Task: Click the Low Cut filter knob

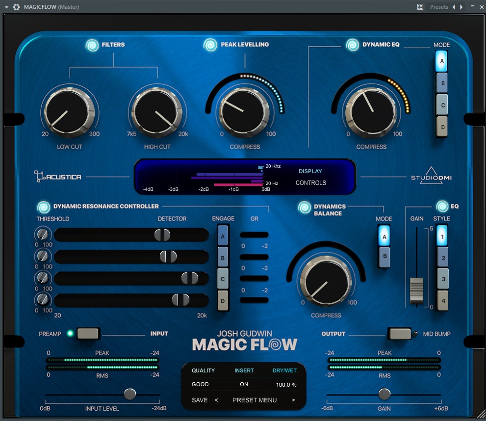Action: (x=70, y=112)
